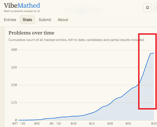Open the Submit page

[45, 20]
